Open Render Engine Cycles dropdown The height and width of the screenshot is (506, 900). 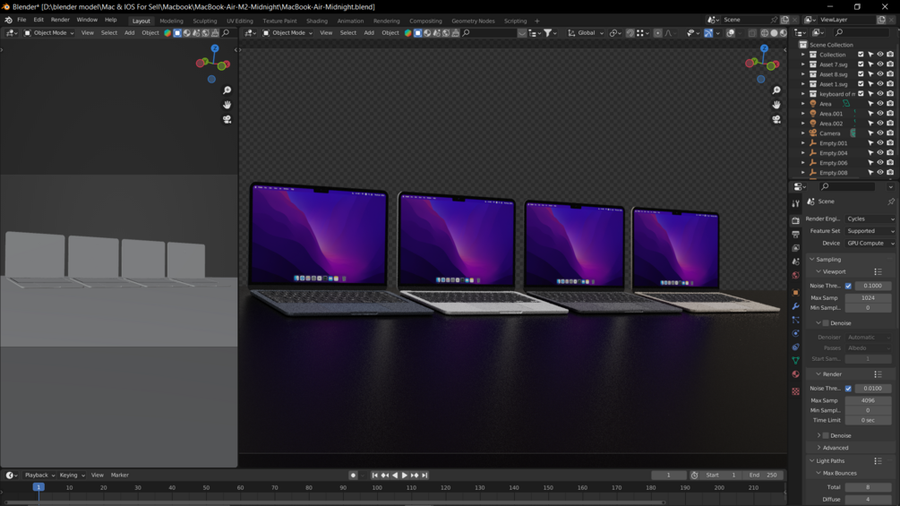(870, 219)
